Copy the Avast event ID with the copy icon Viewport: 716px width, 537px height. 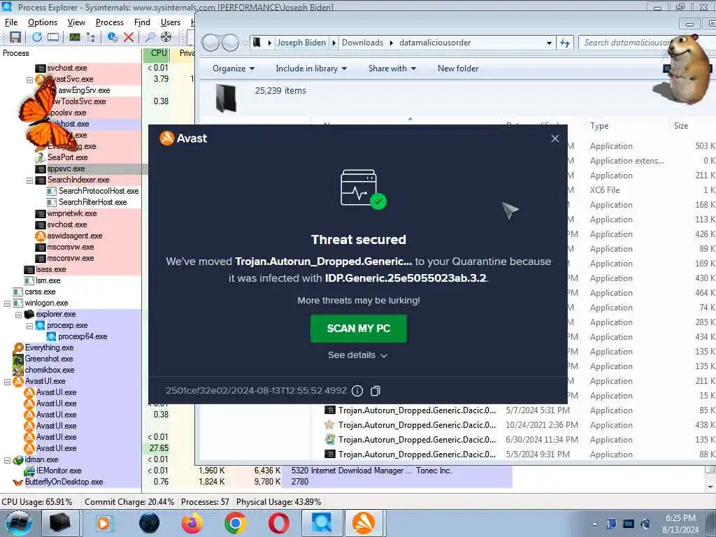click(x=375, y=391)
